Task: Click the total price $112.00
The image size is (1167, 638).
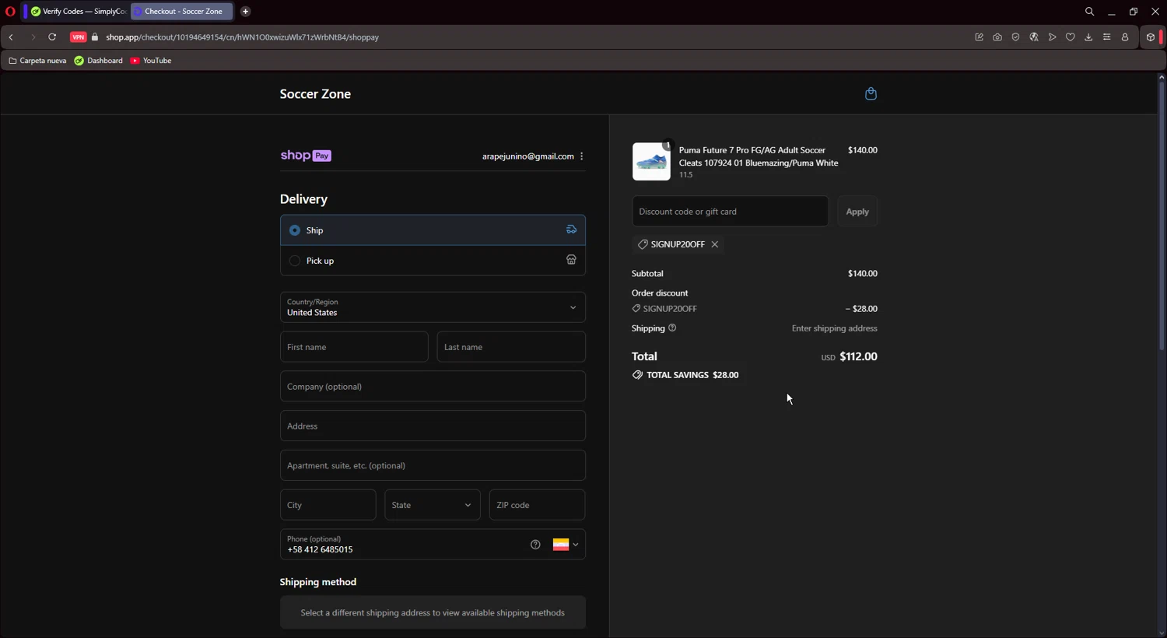Action: [x=858, y=356]
